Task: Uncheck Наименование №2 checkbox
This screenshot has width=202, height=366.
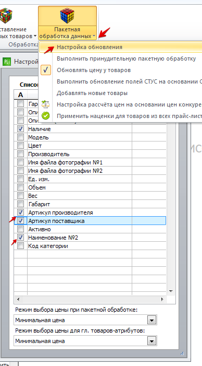Action: point(21,238)
